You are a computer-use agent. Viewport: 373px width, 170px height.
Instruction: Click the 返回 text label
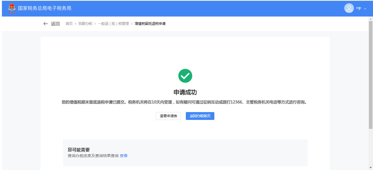tap(55, 24)
